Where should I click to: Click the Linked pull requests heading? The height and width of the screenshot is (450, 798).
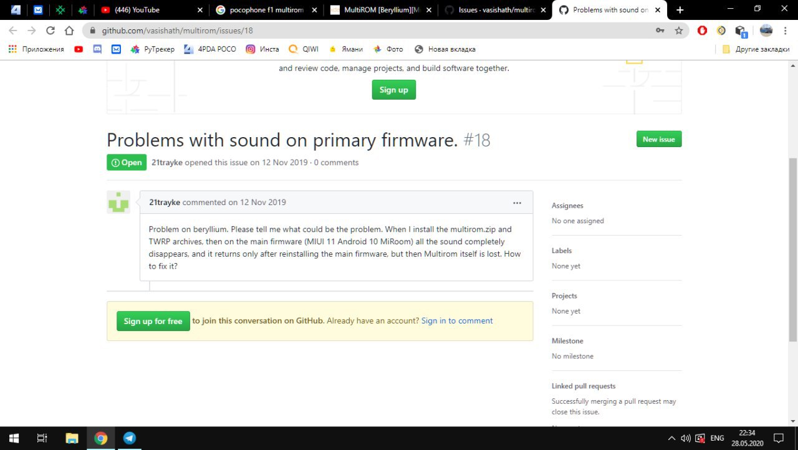pos(584,386)
